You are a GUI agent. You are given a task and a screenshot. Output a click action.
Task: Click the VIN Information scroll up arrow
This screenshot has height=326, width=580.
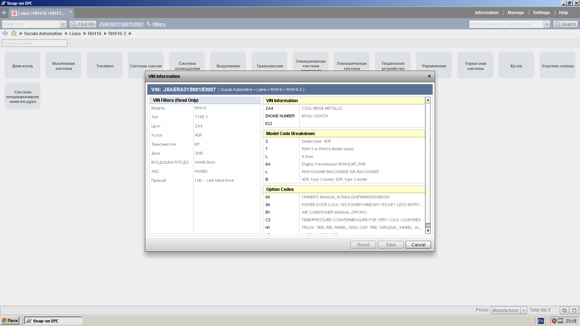tap(428, 100)
